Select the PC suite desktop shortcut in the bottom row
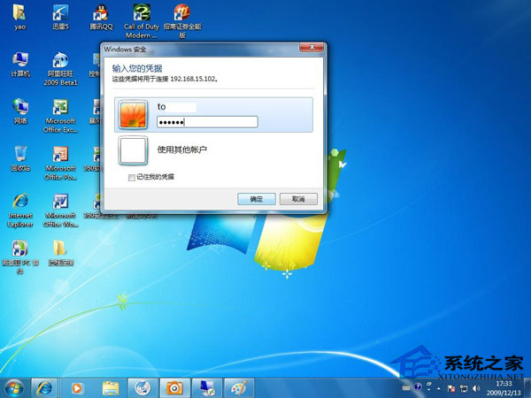This screenshot has width=531, height=398. tap(20, 256)
